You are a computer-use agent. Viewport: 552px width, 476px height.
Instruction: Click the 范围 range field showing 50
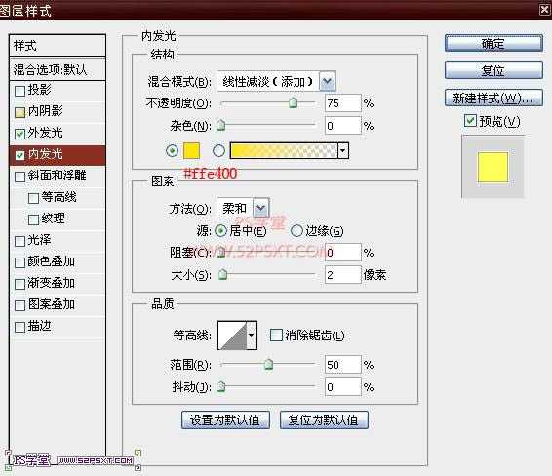(x=343, y=365)
